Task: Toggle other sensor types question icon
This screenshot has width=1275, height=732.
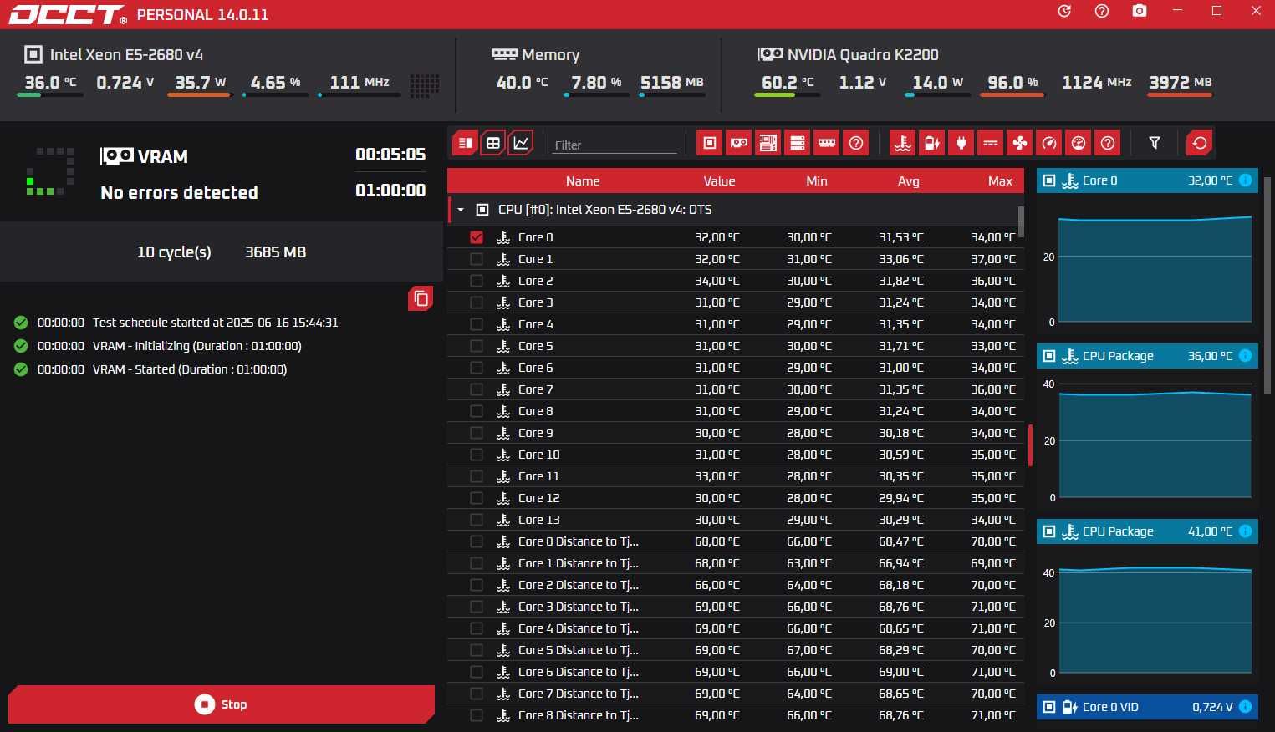Action: (1108, 143)
